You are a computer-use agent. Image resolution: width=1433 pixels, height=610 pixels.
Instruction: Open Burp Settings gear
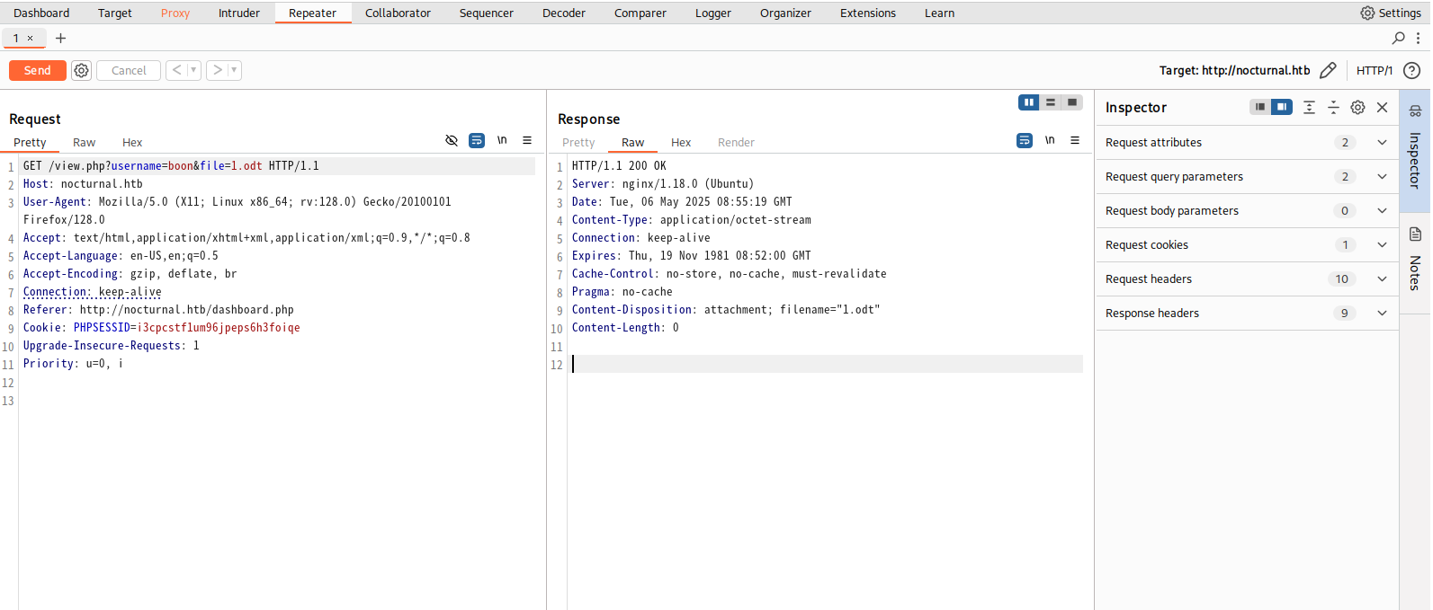click(1367, 13)
